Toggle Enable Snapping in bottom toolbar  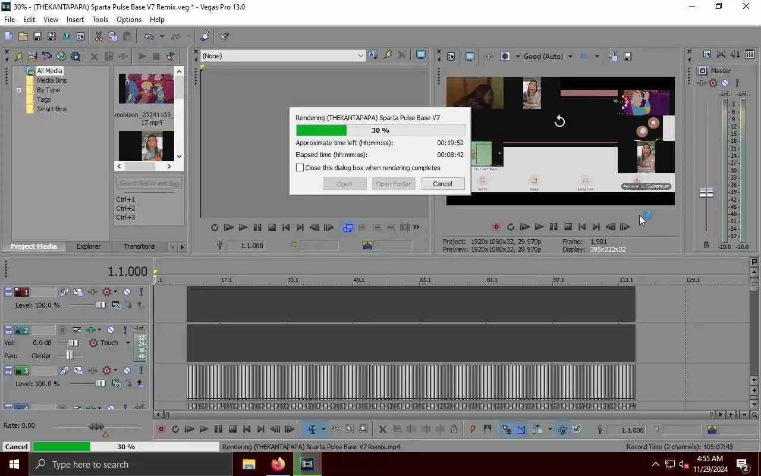[507, 430]
